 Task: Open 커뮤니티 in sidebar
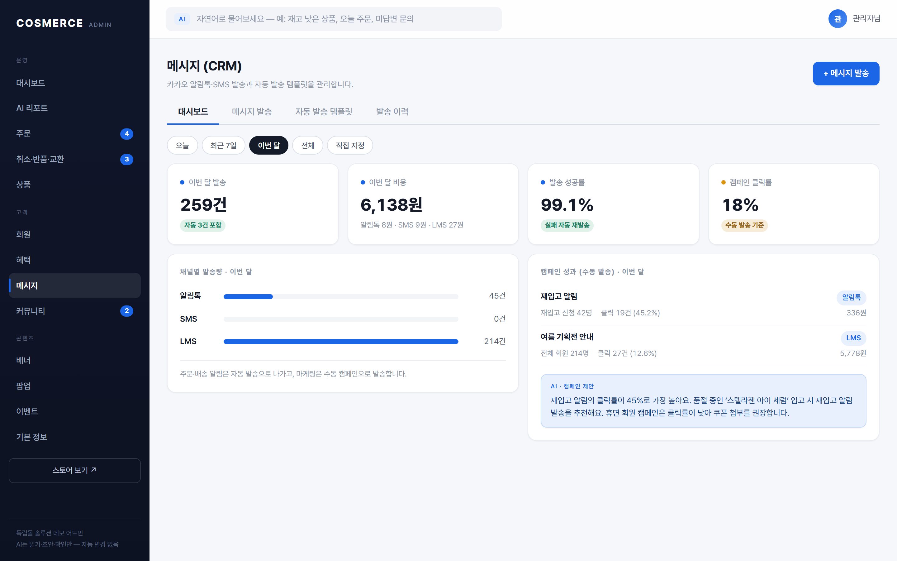(x=74, y=311)
